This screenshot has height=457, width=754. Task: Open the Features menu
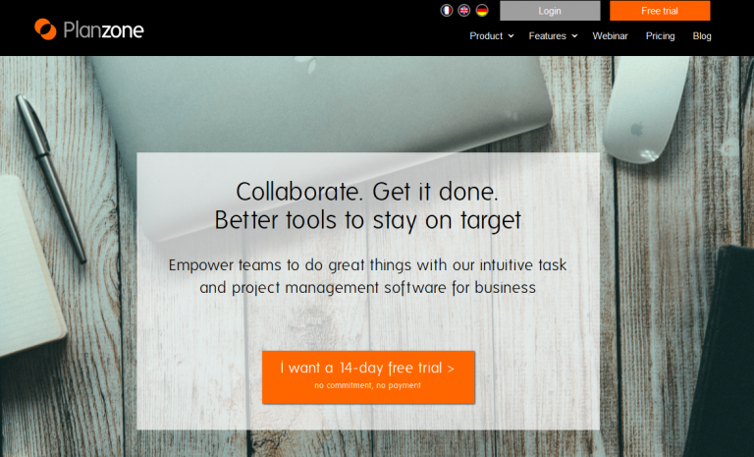pyautogui.click(x=547, y=36)
